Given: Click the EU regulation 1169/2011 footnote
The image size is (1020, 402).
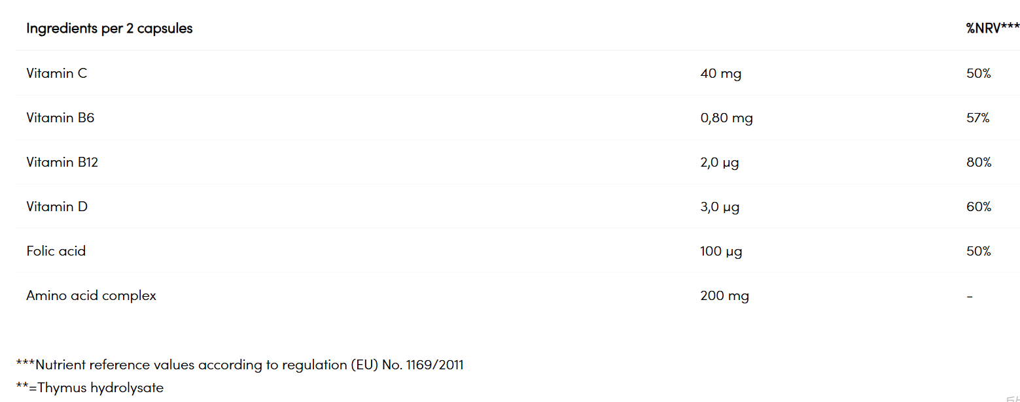Looking at the screenshot, I should pos(239,365).
